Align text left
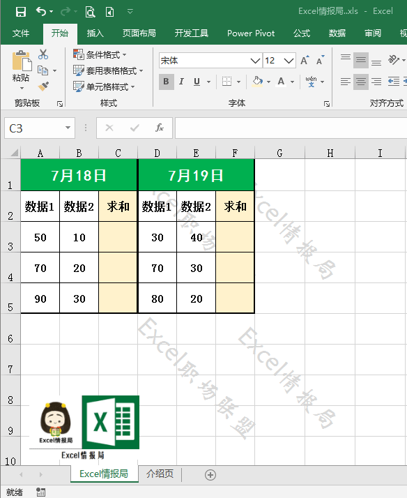This screenshot has height=498, width=407. coord(346,82)
